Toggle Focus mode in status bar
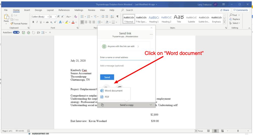Screen dimensions: 253x135 pyautogui.click(x=199, y=131)
